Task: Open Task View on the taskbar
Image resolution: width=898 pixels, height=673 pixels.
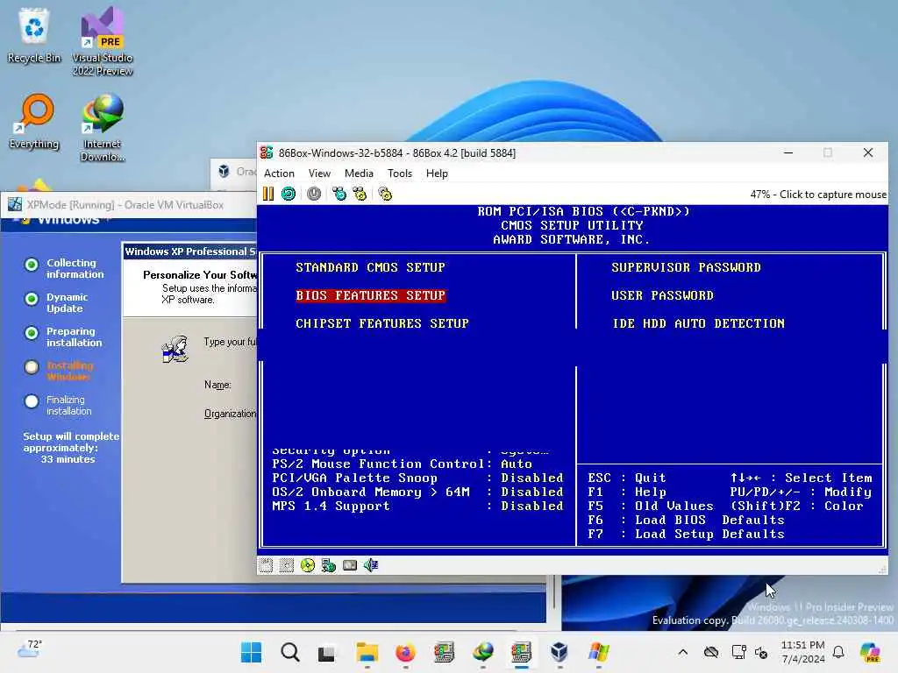Action: click(327, 652)
